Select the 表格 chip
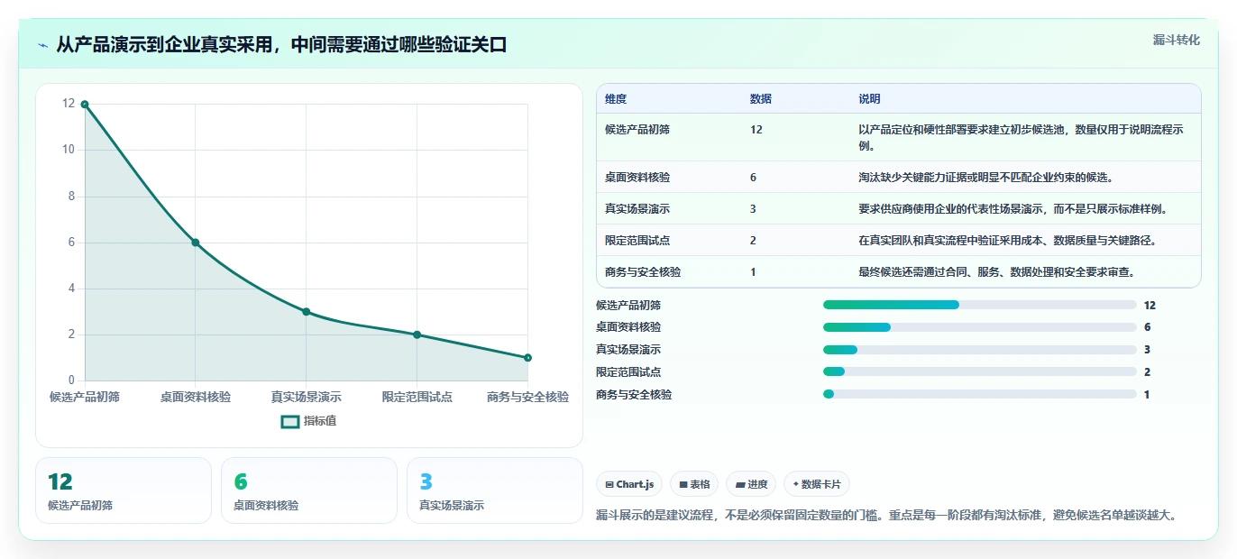 pos(694,484)
